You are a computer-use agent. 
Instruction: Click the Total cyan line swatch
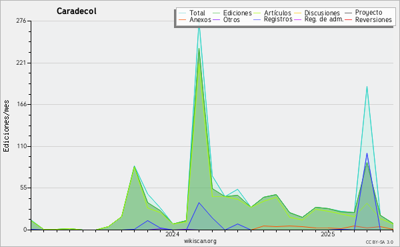point(183,13)
